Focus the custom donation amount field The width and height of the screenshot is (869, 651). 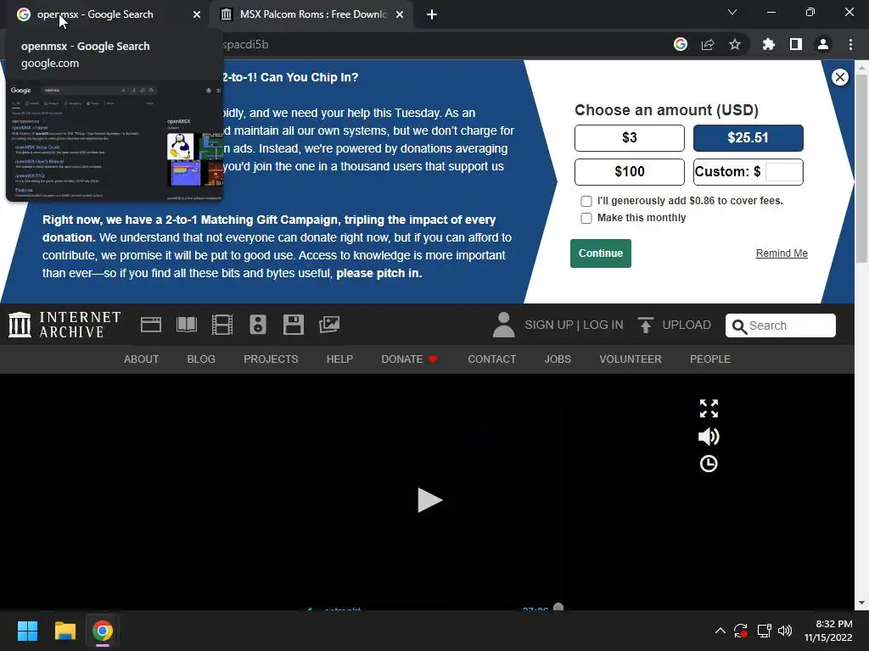click(783, 171)
